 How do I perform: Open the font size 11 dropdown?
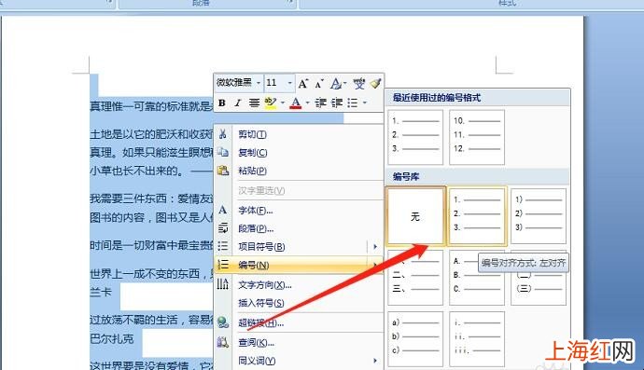[289, 83]
